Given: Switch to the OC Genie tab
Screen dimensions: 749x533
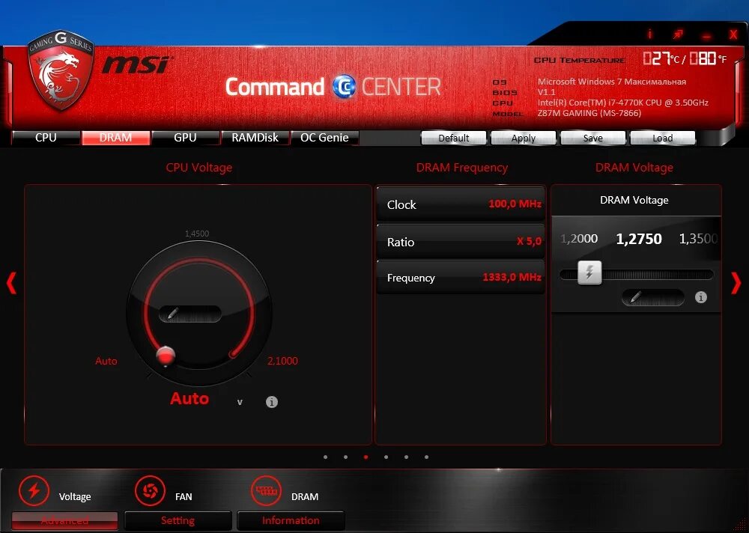Looking at the screenshot, I should tap(325, 138).
